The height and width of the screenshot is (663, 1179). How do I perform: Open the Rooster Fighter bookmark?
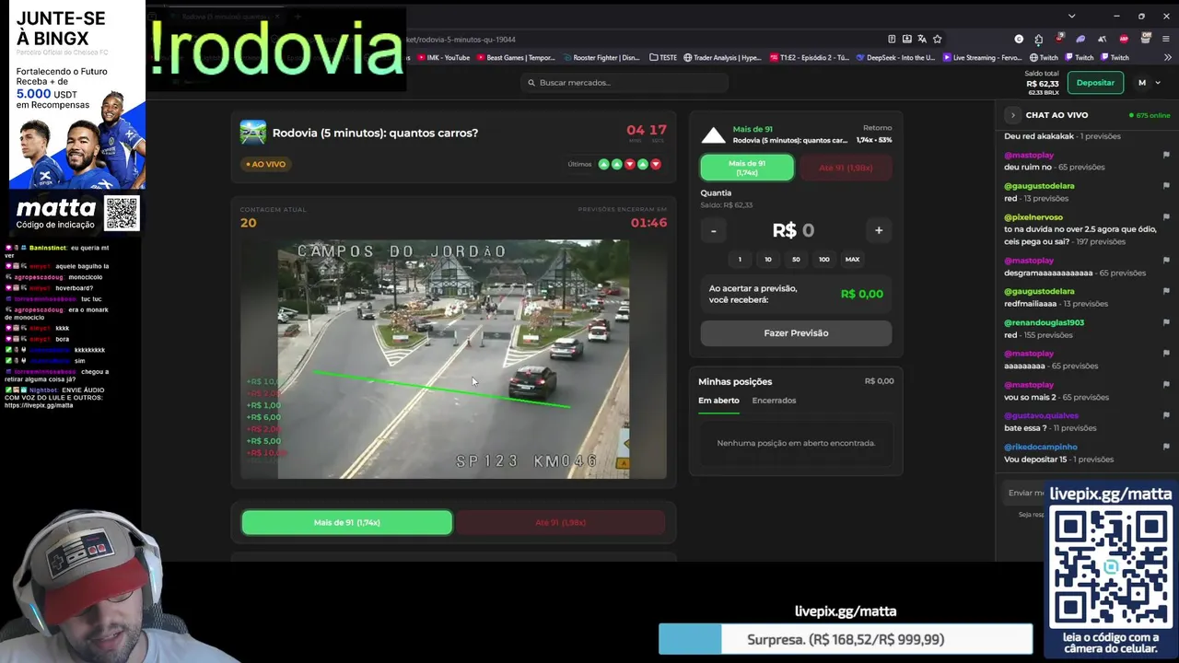point(601,57)
